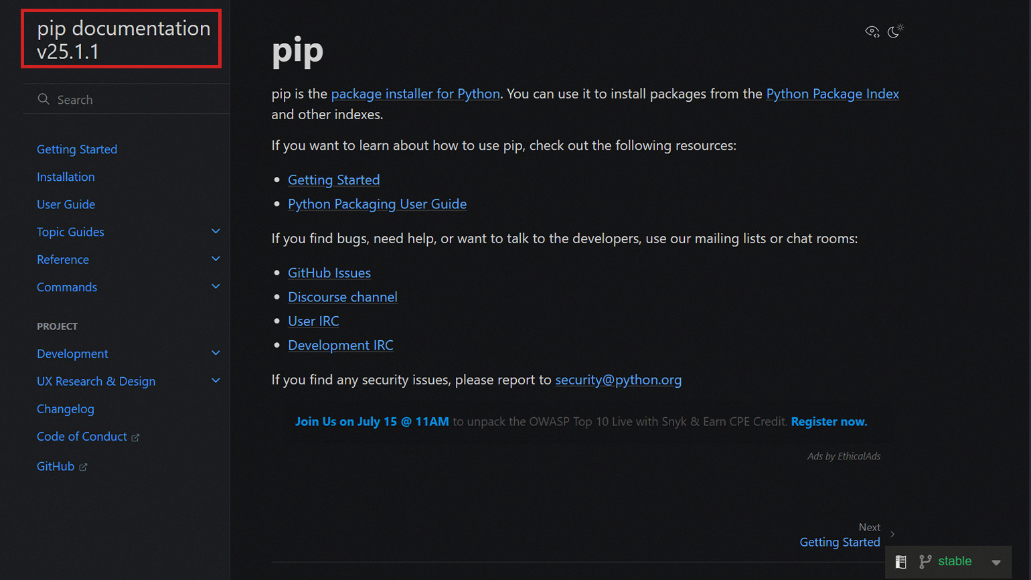Click the search magnifier icon
This screenshot has width=1031, height=580.
[x=44, y=99]
